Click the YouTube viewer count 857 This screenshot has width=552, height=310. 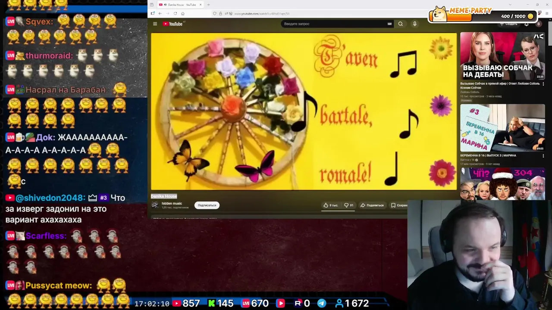coord(186,304)
